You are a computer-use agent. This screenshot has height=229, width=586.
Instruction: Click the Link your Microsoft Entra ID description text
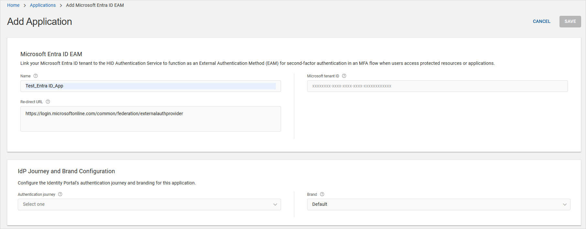257,63
